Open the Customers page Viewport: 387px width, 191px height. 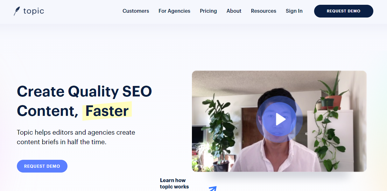coord(136,11)
